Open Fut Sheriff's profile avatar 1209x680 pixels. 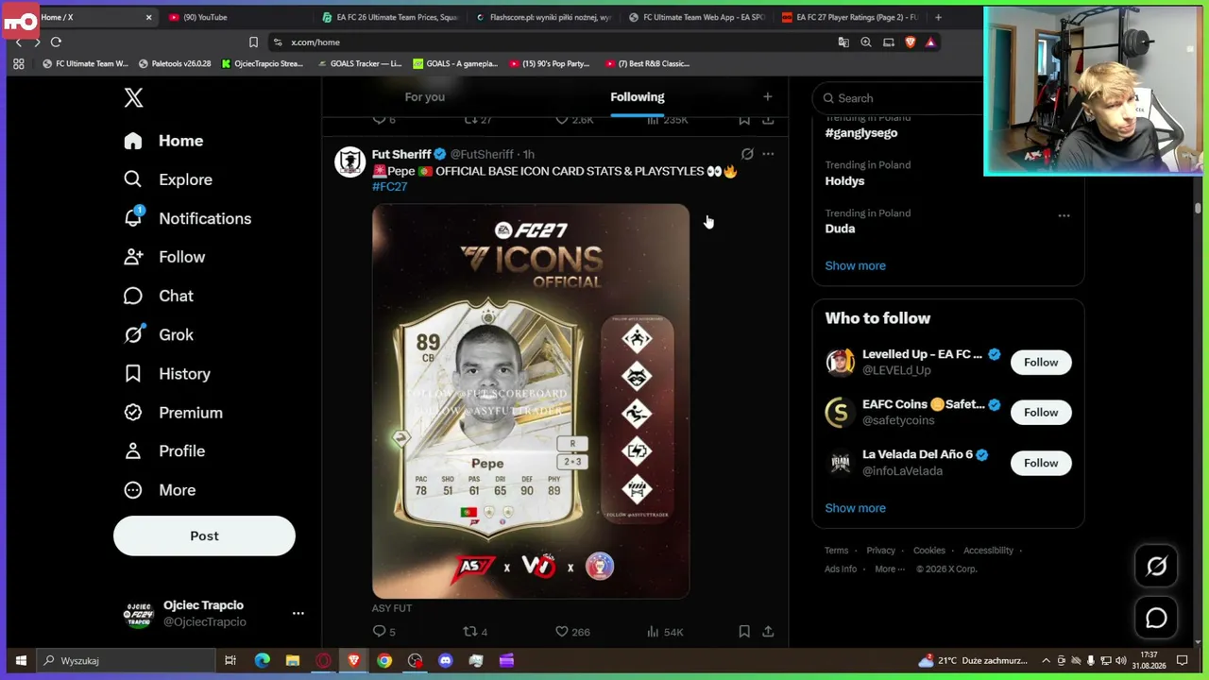click(x=349, y=161)
